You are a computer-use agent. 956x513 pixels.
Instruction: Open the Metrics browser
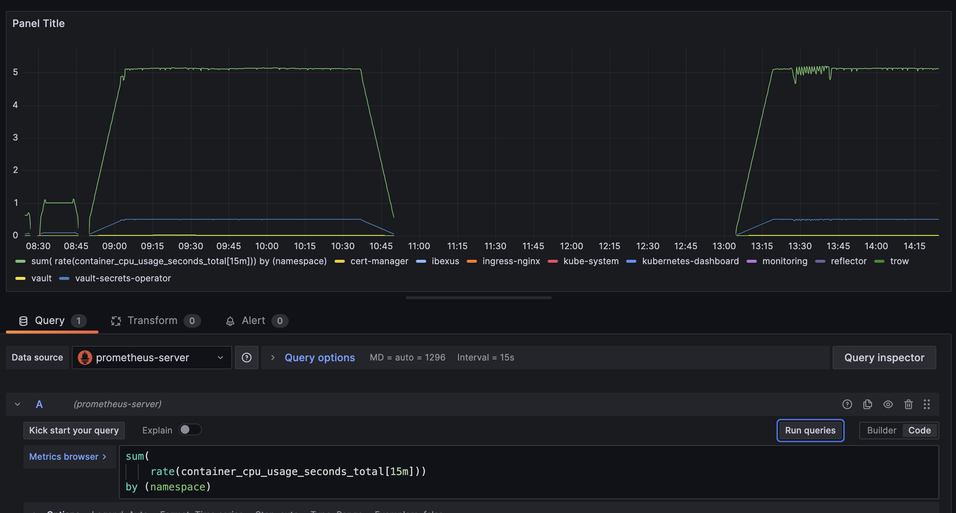69,456
